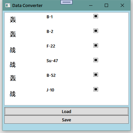Click the 战 icon beside F-22

tap(13, 50)
